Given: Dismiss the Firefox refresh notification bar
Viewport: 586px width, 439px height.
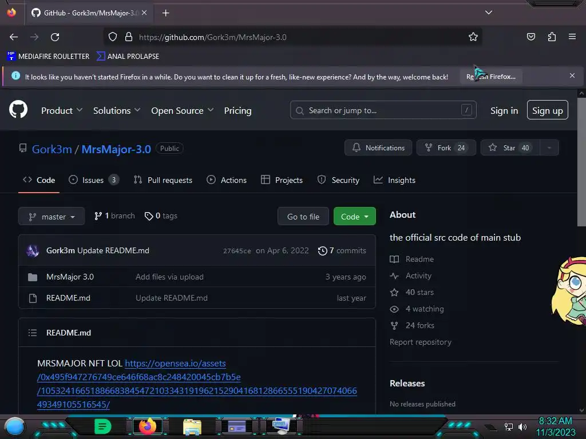Looking at the screenshot, I should click(572, 75).
